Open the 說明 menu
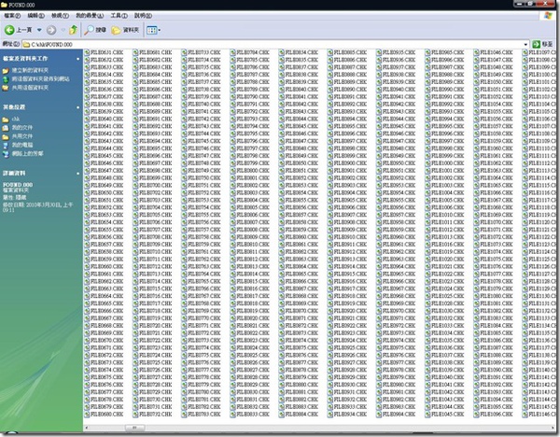 (143, 16)
